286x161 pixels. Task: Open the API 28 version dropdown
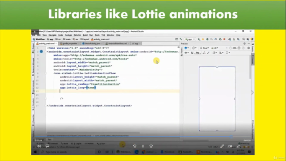click(215, 48)
